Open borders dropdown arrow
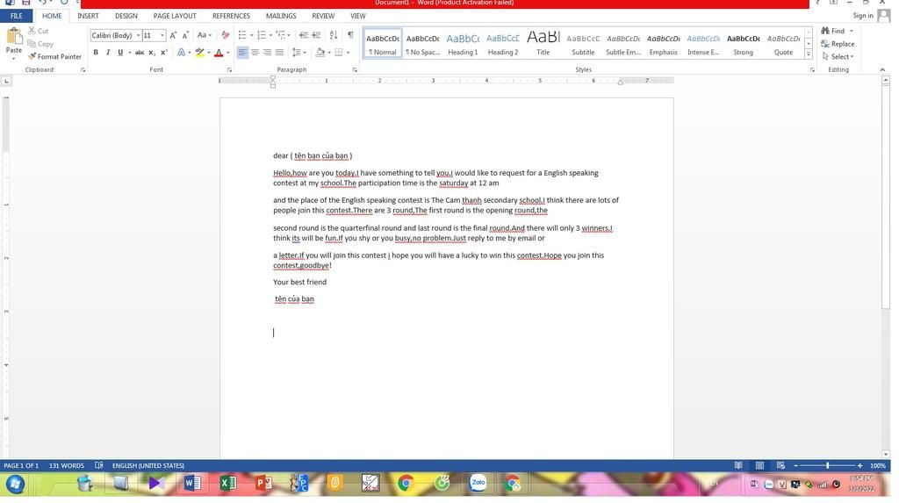Viewport: 899px width, 503px height. (348, 53)
